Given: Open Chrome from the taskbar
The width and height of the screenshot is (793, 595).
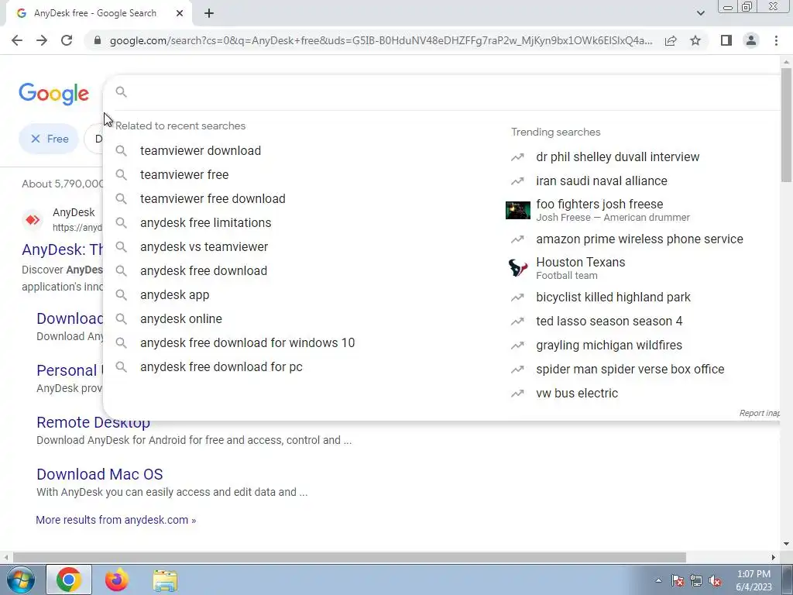Looking at the screenshot, I should click(69, 580).
